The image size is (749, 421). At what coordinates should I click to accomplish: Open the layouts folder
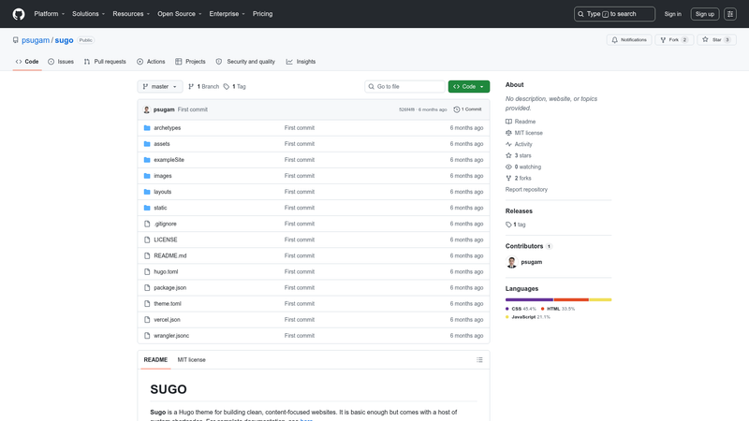coord(162,192)
